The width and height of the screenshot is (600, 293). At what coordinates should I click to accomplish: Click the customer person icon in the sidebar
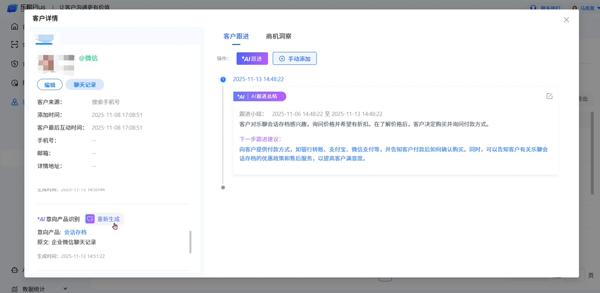pyautogui.click(x=15, y=102)
